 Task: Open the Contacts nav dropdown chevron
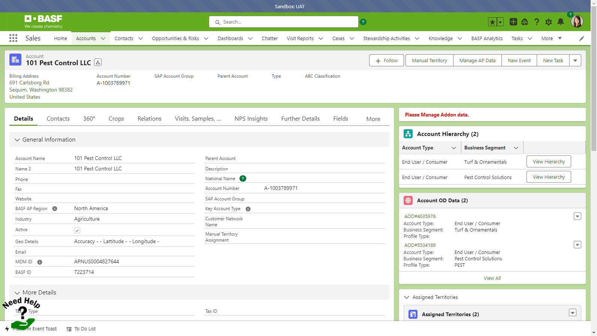141,39
